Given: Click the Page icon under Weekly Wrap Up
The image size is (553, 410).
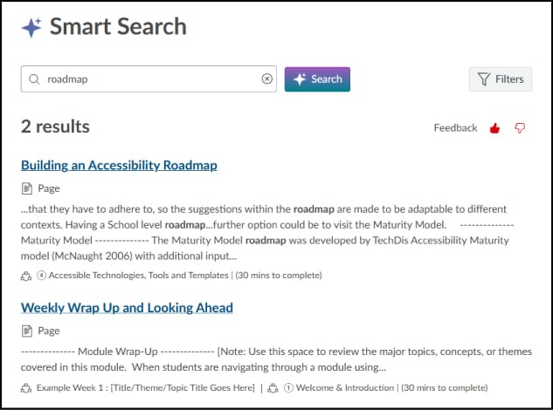Looking at the screenshot, I should point(26,331).
